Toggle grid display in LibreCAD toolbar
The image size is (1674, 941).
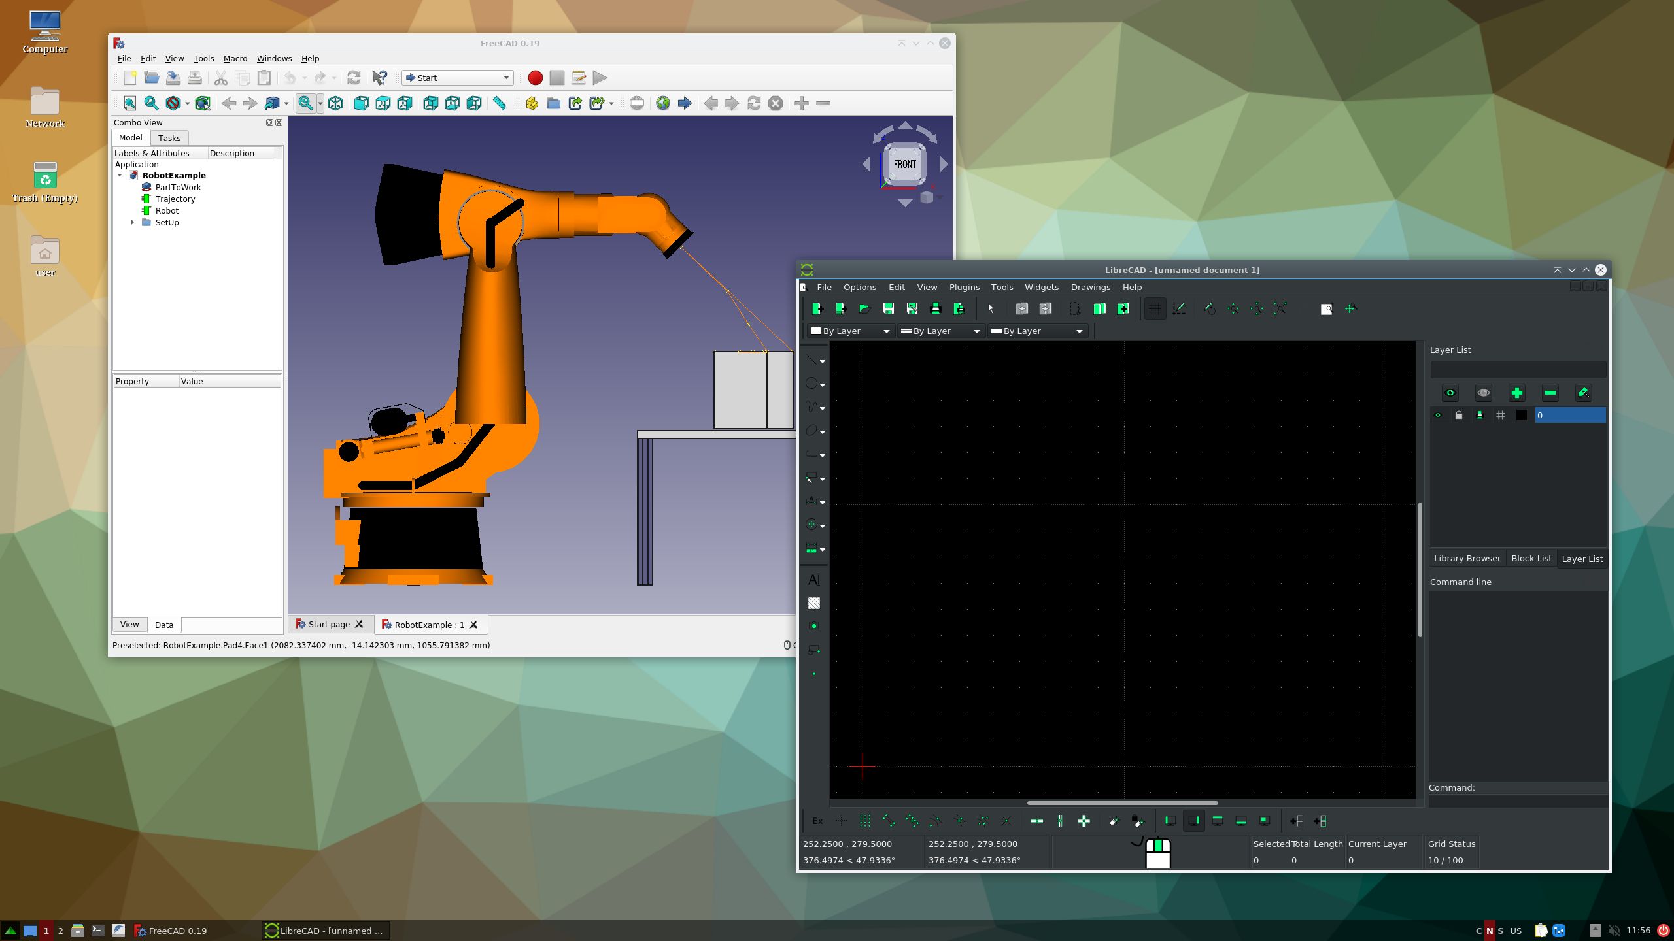(x=1155, y=308)
